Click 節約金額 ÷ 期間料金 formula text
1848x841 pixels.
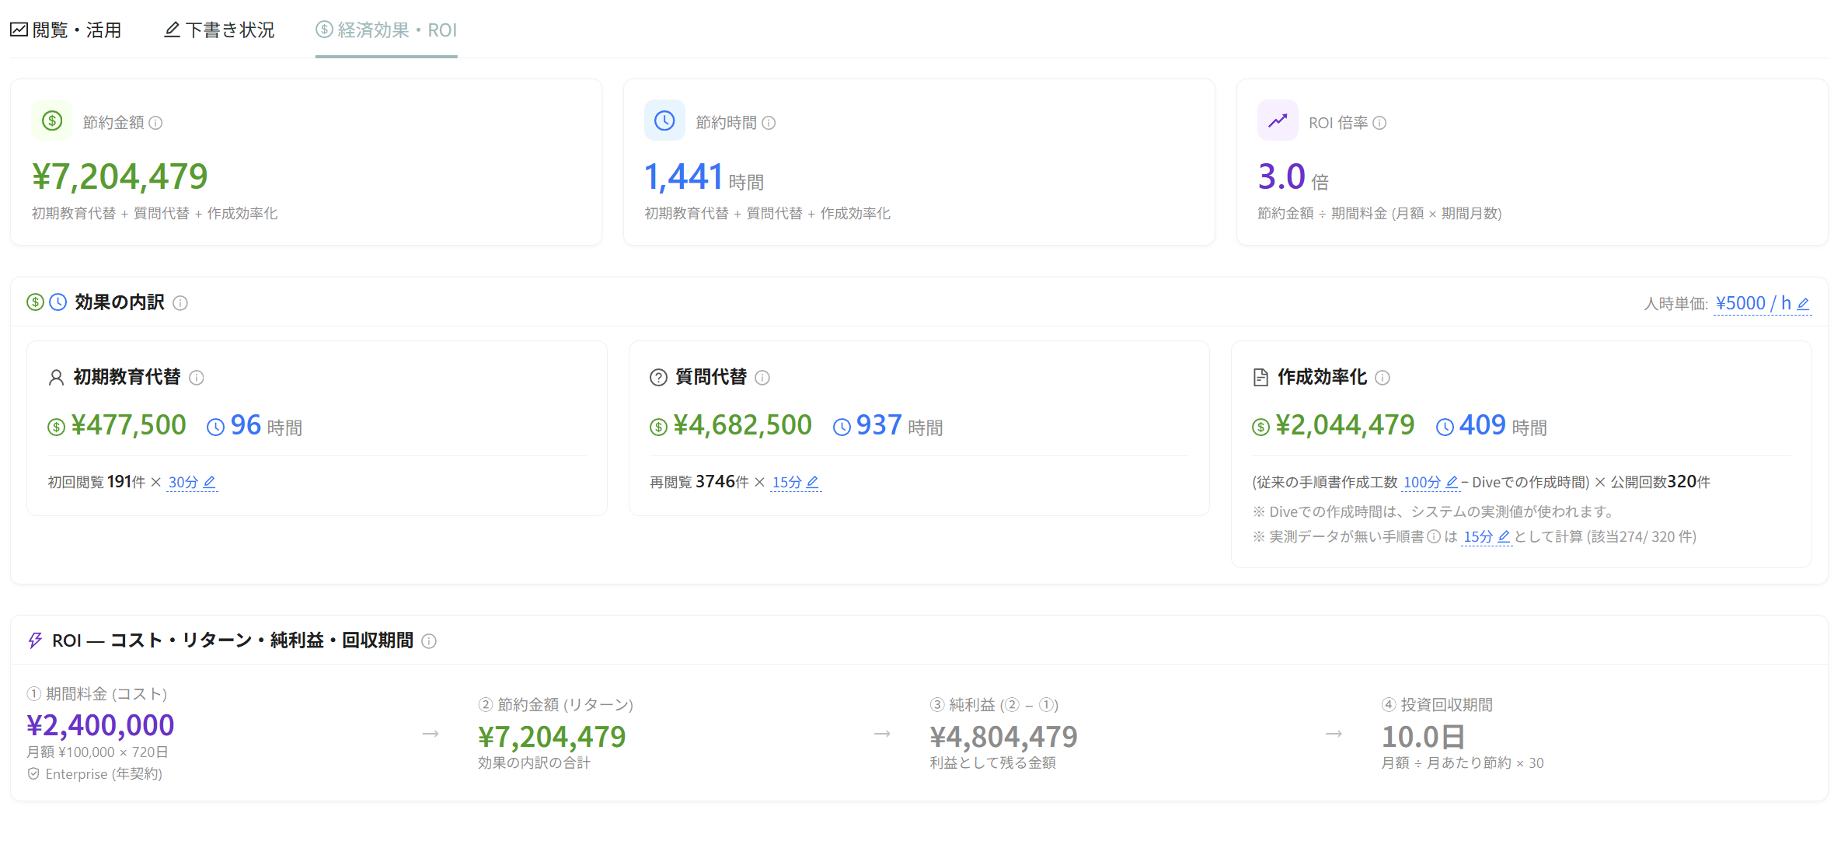(x=1379, y=214)
